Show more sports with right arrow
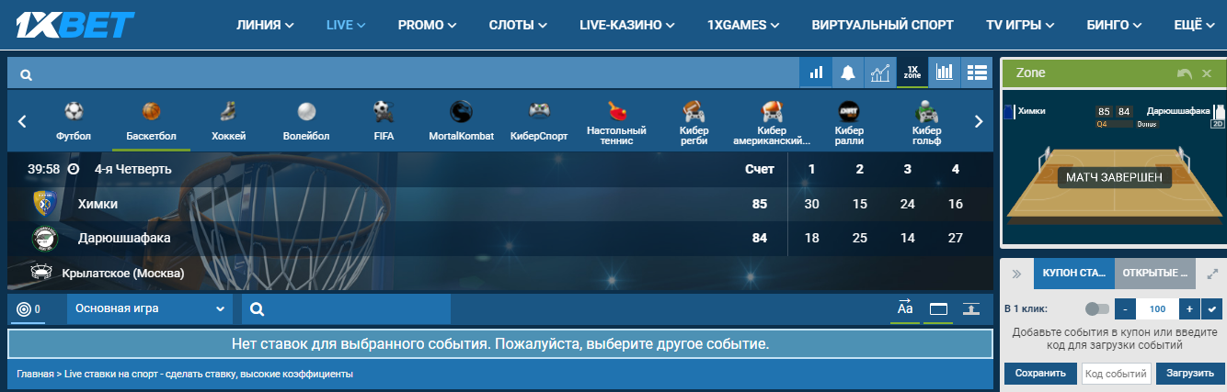This screenshot has width=1227, height=392. (979, 120)
